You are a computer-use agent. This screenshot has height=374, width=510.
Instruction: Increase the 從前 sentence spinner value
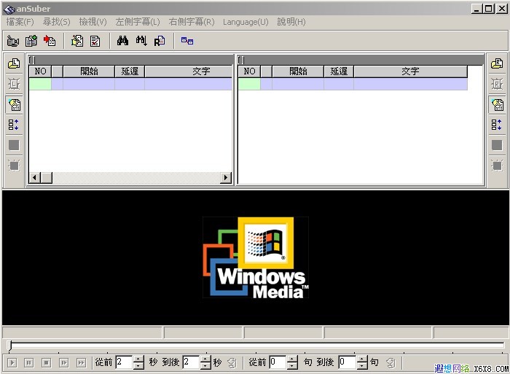tap(292, 359)
